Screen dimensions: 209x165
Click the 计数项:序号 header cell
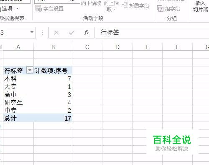tap(53, 70)
